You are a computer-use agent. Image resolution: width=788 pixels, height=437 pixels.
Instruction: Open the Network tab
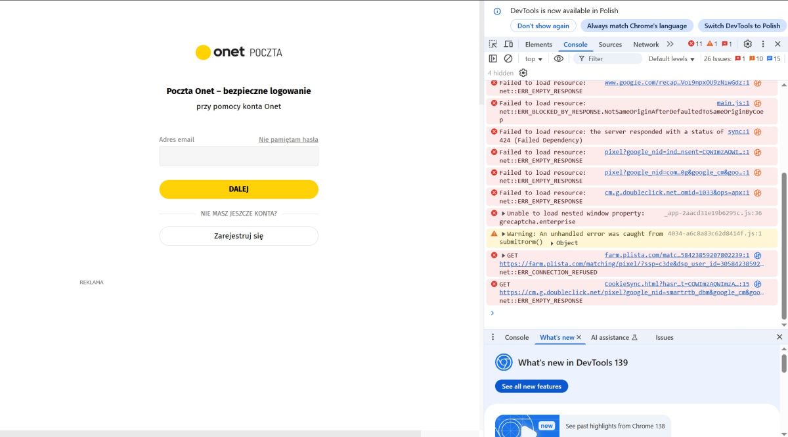[x=646, y=44]
